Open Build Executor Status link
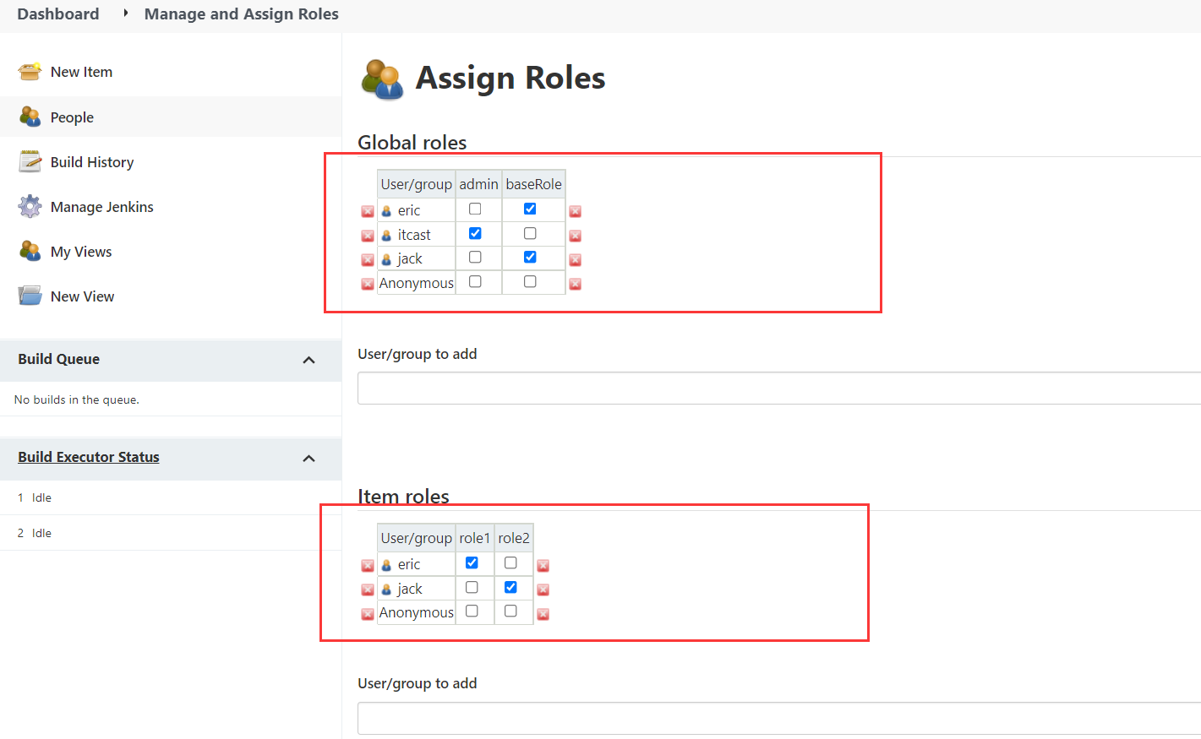 (x=89, y=457)
